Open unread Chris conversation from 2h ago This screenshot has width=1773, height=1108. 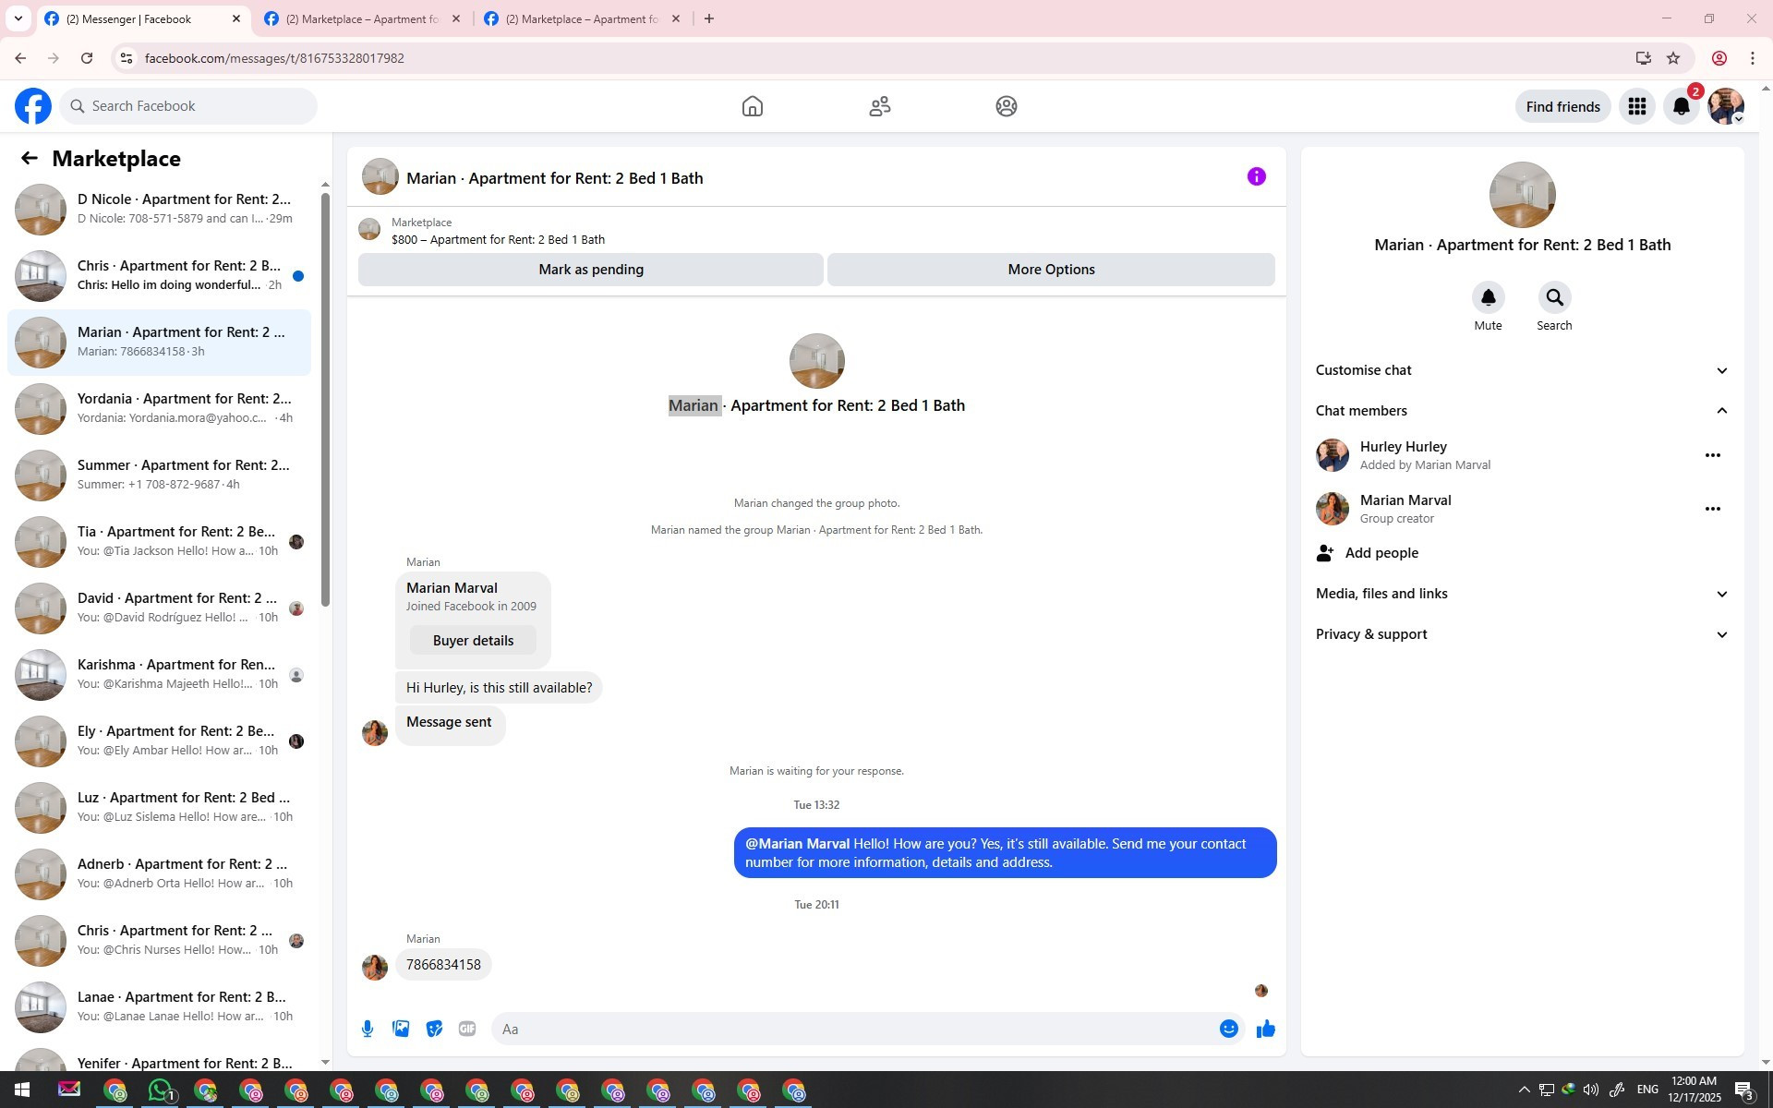coord(159,276)
